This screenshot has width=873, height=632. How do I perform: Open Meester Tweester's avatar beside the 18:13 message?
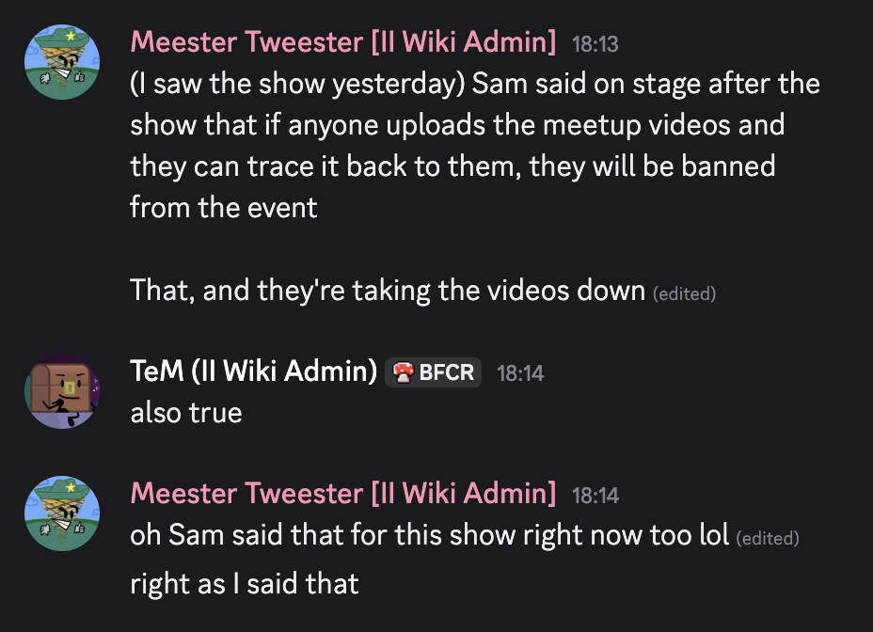click(x=62, y=62)
